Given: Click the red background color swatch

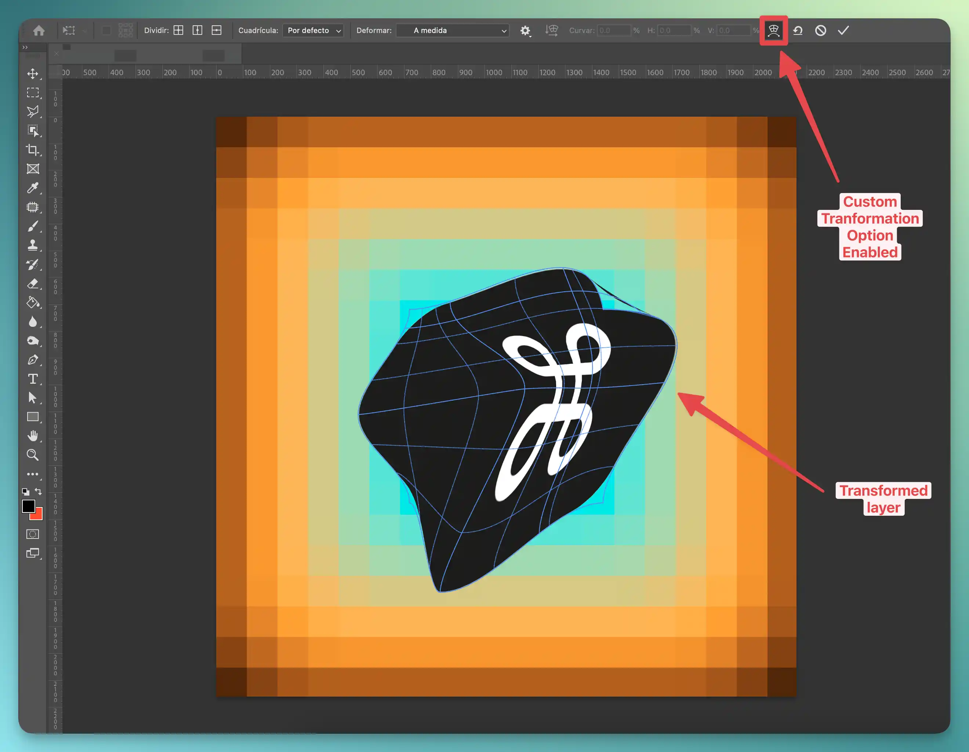Looking at the screenshot, I should tap(38, 516).
